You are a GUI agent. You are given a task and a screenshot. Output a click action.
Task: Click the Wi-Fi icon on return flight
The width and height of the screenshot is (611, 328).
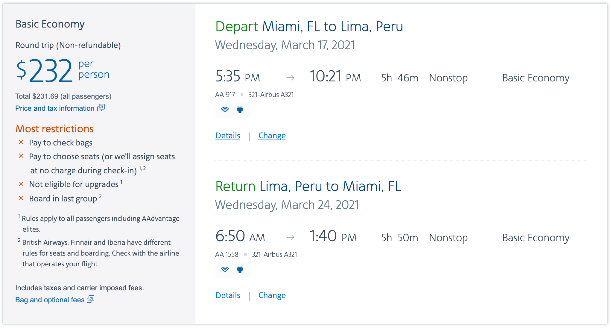(x=225, y=270)
